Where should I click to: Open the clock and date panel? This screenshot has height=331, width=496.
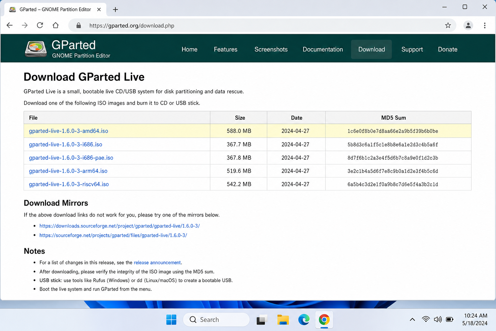[475, 319]
